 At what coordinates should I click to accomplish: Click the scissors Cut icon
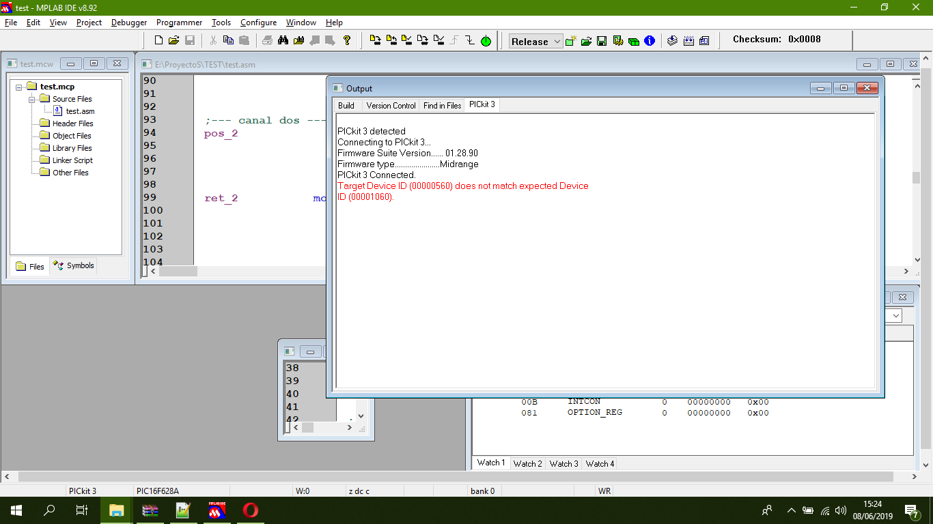pyautogui.click(x=213, y=40)
